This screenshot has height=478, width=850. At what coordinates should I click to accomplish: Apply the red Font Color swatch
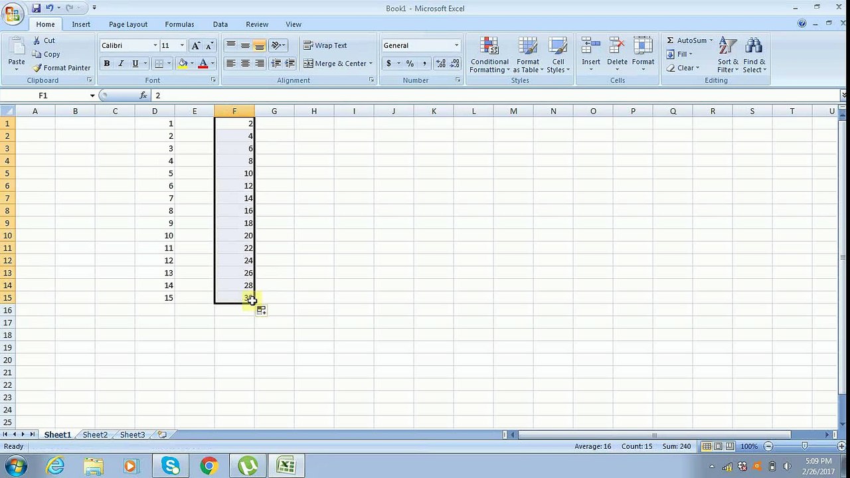click(x=203, y=63)
